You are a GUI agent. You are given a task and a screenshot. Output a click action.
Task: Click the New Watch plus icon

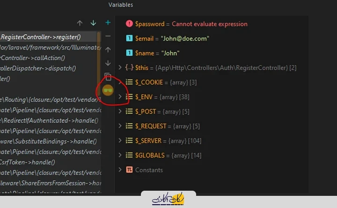[x=108, y=22]
